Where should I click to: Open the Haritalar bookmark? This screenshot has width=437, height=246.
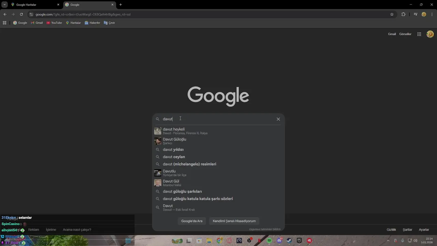click(x=73, y=23)
